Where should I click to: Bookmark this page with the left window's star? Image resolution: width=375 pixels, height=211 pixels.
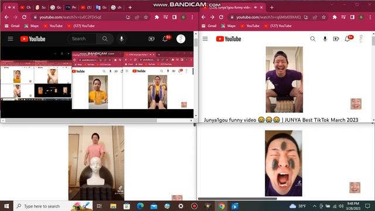coord(146,17)
